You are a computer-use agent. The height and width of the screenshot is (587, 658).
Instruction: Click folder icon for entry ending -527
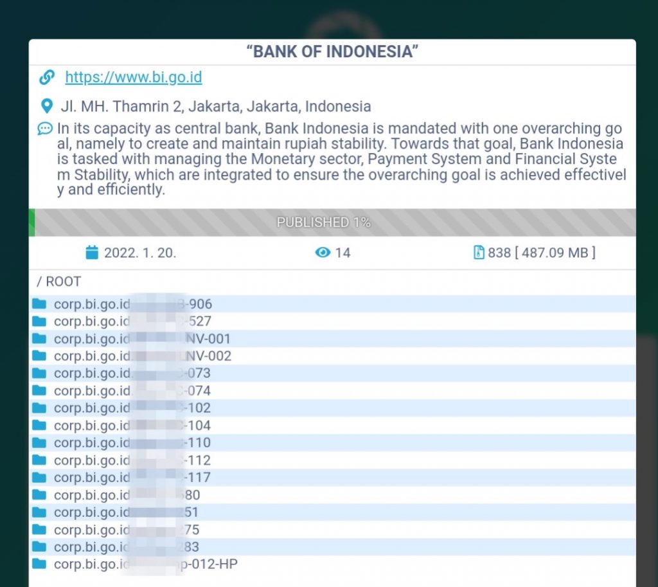tap(39, 321)
